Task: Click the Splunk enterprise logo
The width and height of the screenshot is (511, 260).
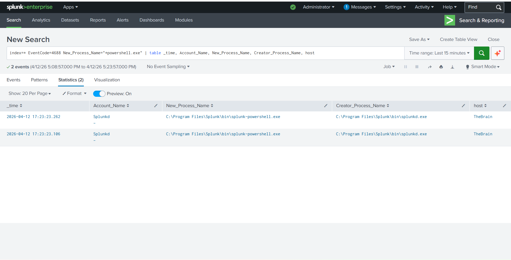Action: pyautogui.click(x=30, y=7)
